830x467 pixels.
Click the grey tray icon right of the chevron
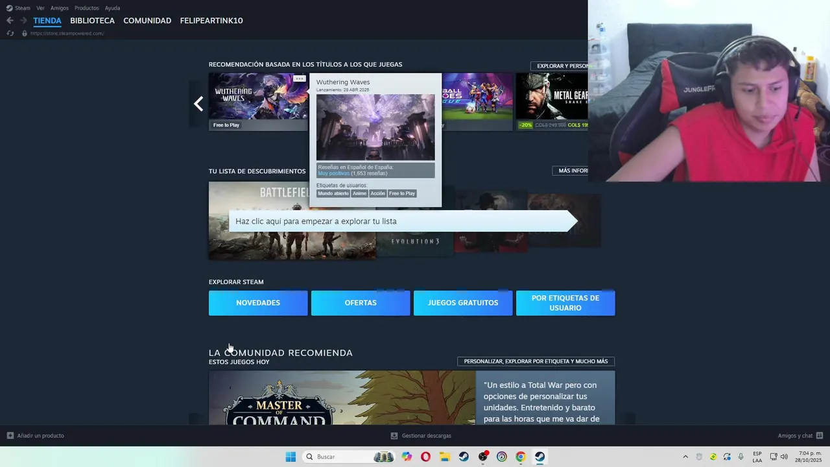click(x=699, y=457)
